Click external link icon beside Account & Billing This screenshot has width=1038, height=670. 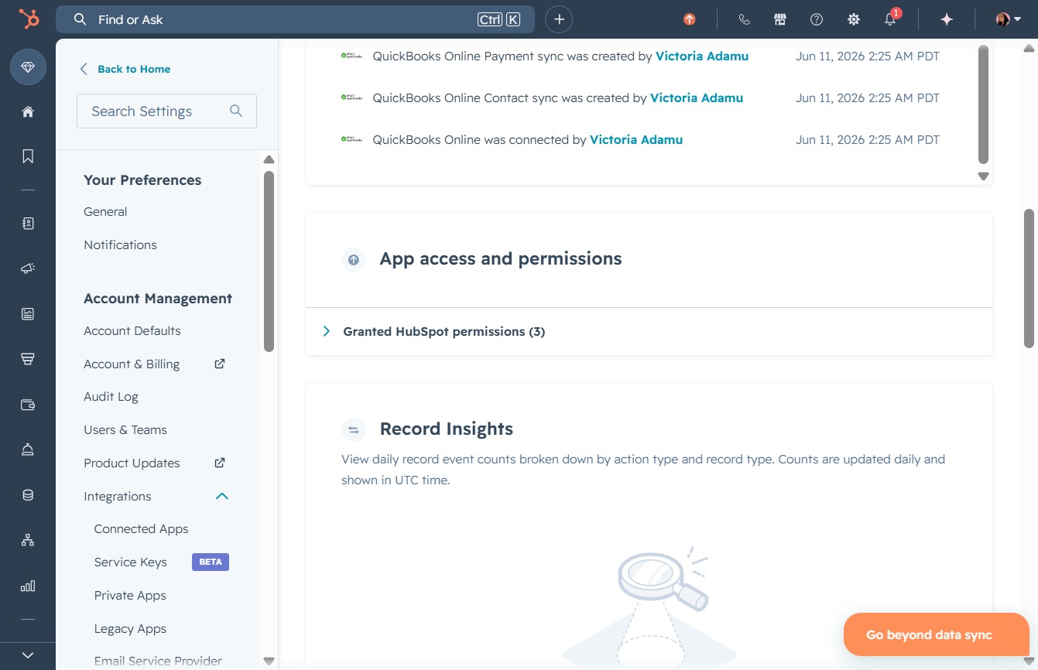(x=220, y=363)
